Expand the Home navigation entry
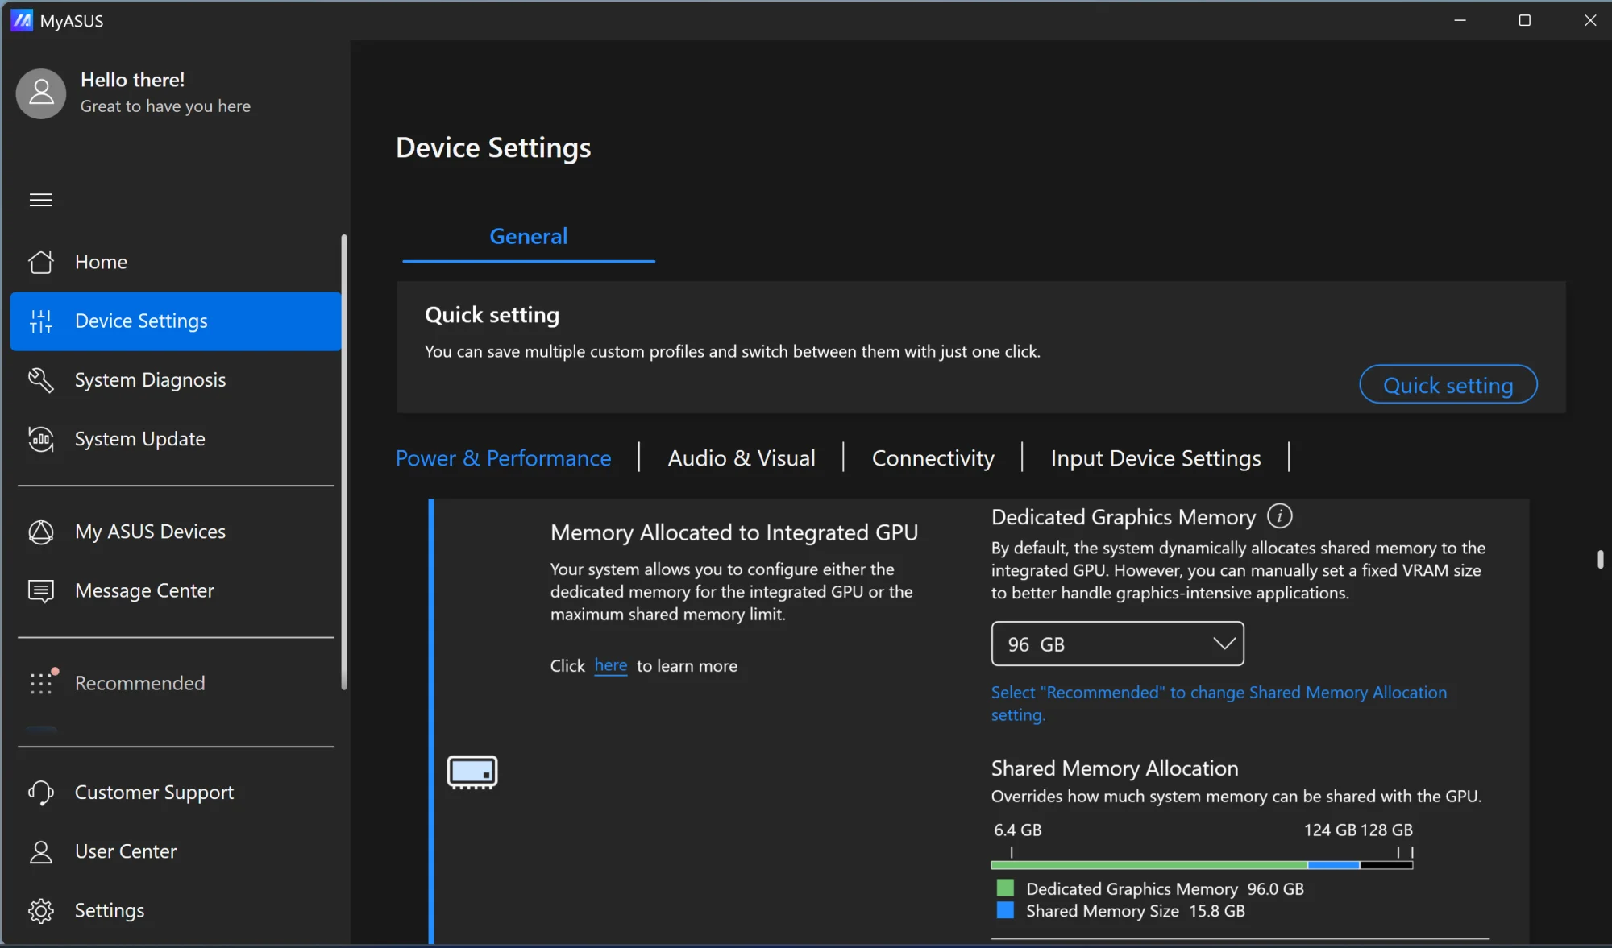Viewport: 1612px width, 948px height. (x=101, y=262)
